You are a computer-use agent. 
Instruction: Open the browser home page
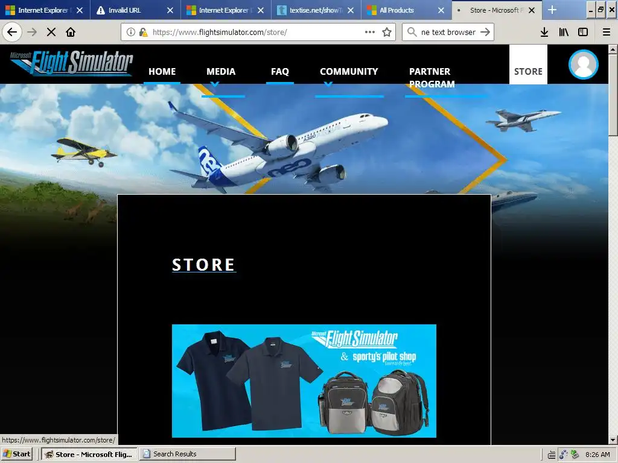(71, 32)
